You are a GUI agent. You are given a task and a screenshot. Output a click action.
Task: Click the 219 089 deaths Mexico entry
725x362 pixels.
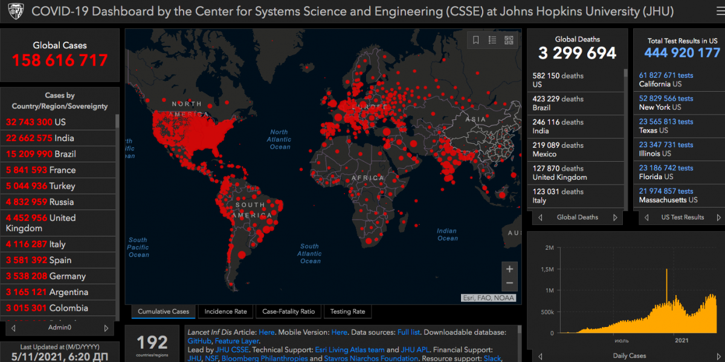(576, 150)
